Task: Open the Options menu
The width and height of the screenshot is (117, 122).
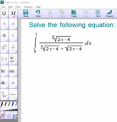Action: [28, 7]
